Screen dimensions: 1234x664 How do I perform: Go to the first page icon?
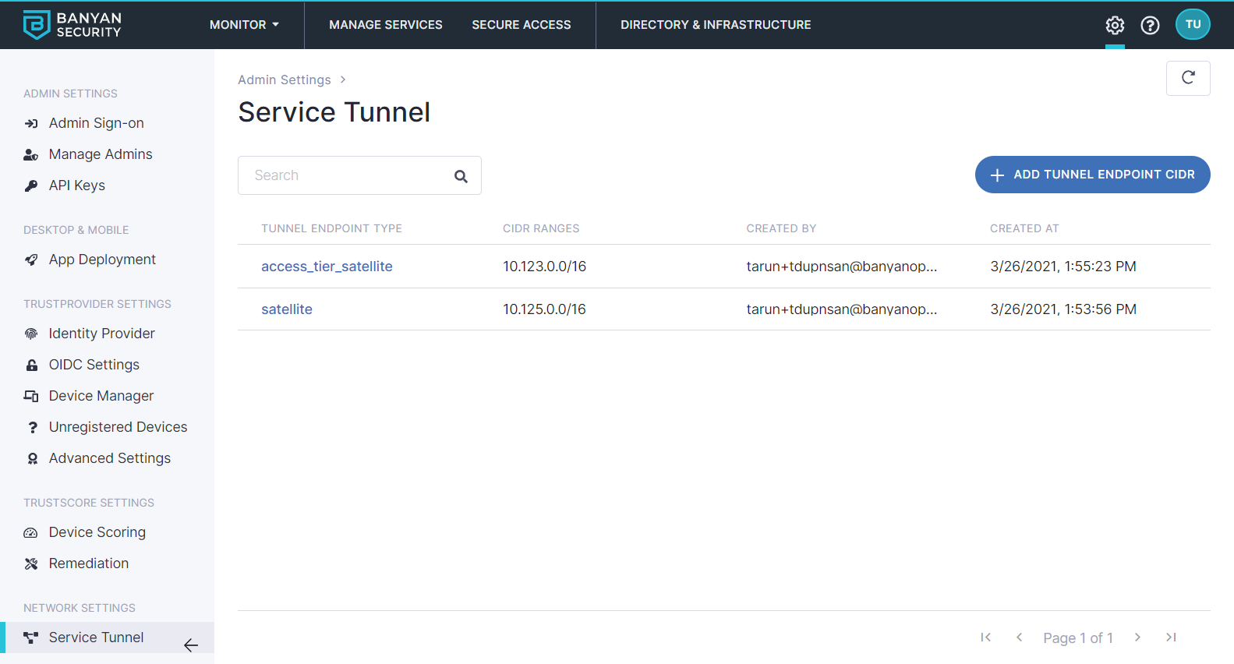[985, 638]
